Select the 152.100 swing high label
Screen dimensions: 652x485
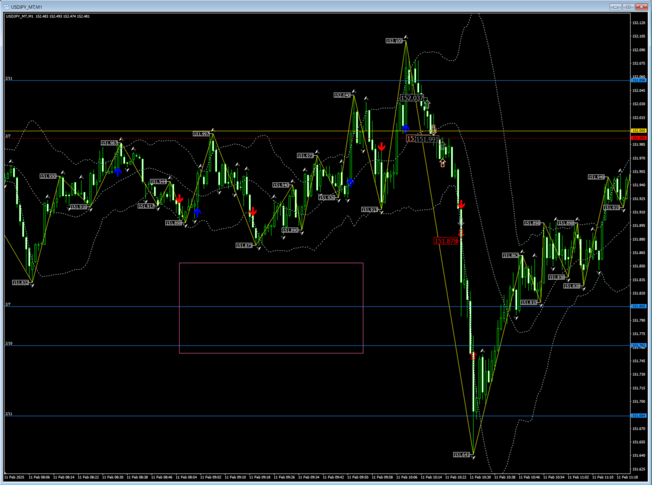(x=394, y=41)
